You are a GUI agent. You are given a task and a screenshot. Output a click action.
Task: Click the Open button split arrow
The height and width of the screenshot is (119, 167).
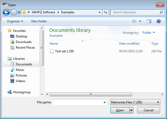click(x=131, y=110)
